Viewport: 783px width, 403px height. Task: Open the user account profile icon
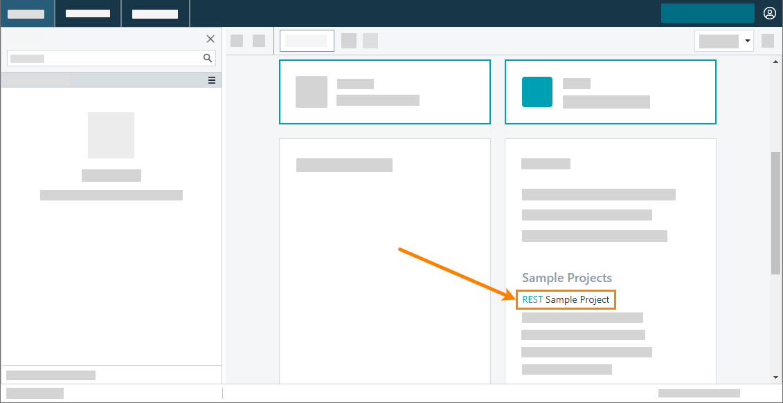(x=769, y=12)
